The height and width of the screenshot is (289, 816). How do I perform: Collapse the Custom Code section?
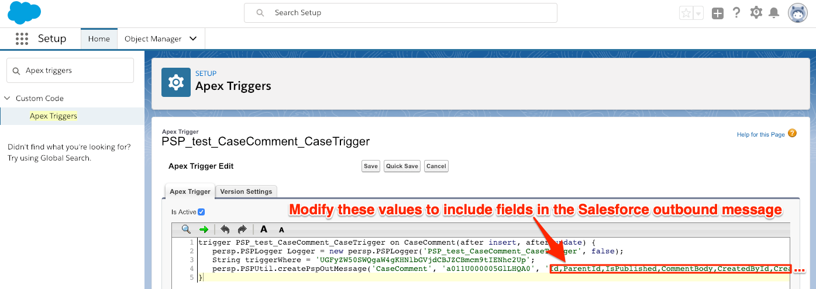(6, 98)
